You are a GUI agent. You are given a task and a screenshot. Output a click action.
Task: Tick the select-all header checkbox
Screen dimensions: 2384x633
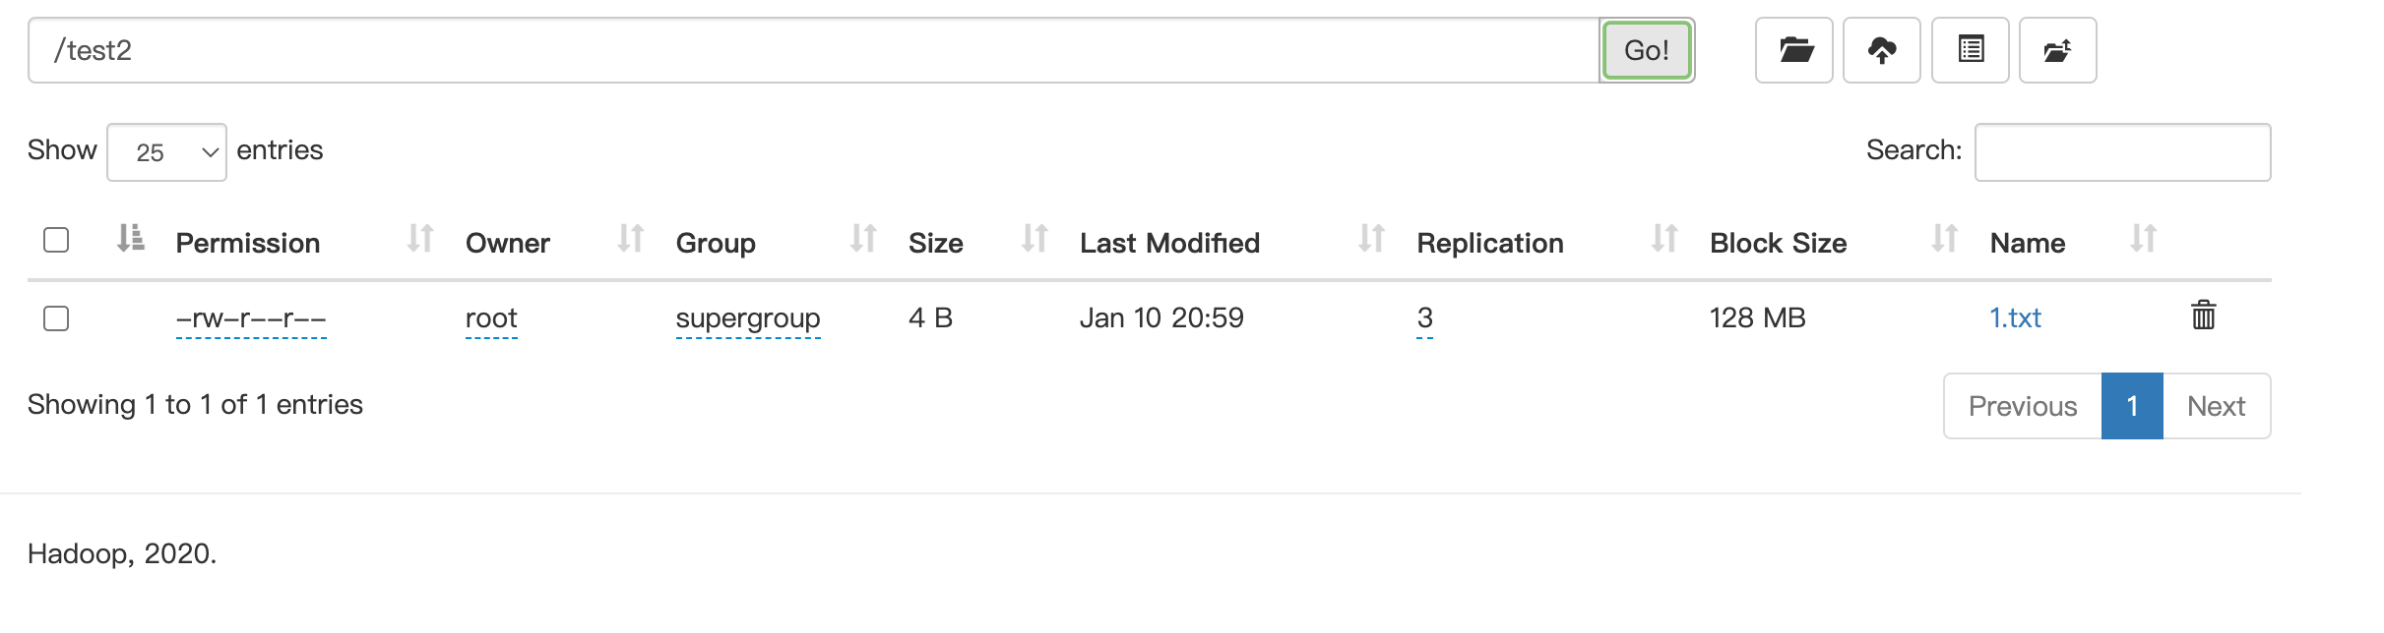56,240
